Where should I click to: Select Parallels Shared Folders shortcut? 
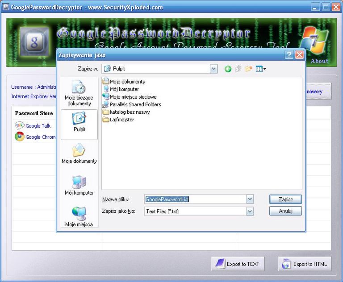click(x=132, y=104)
